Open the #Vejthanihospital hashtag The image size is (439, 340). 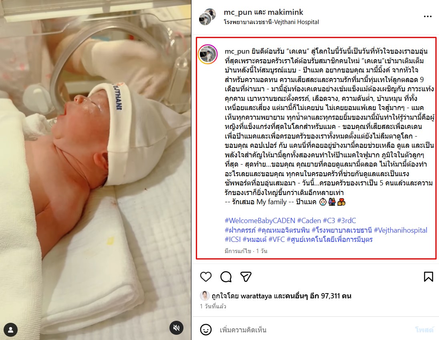[x=401, y=230]
